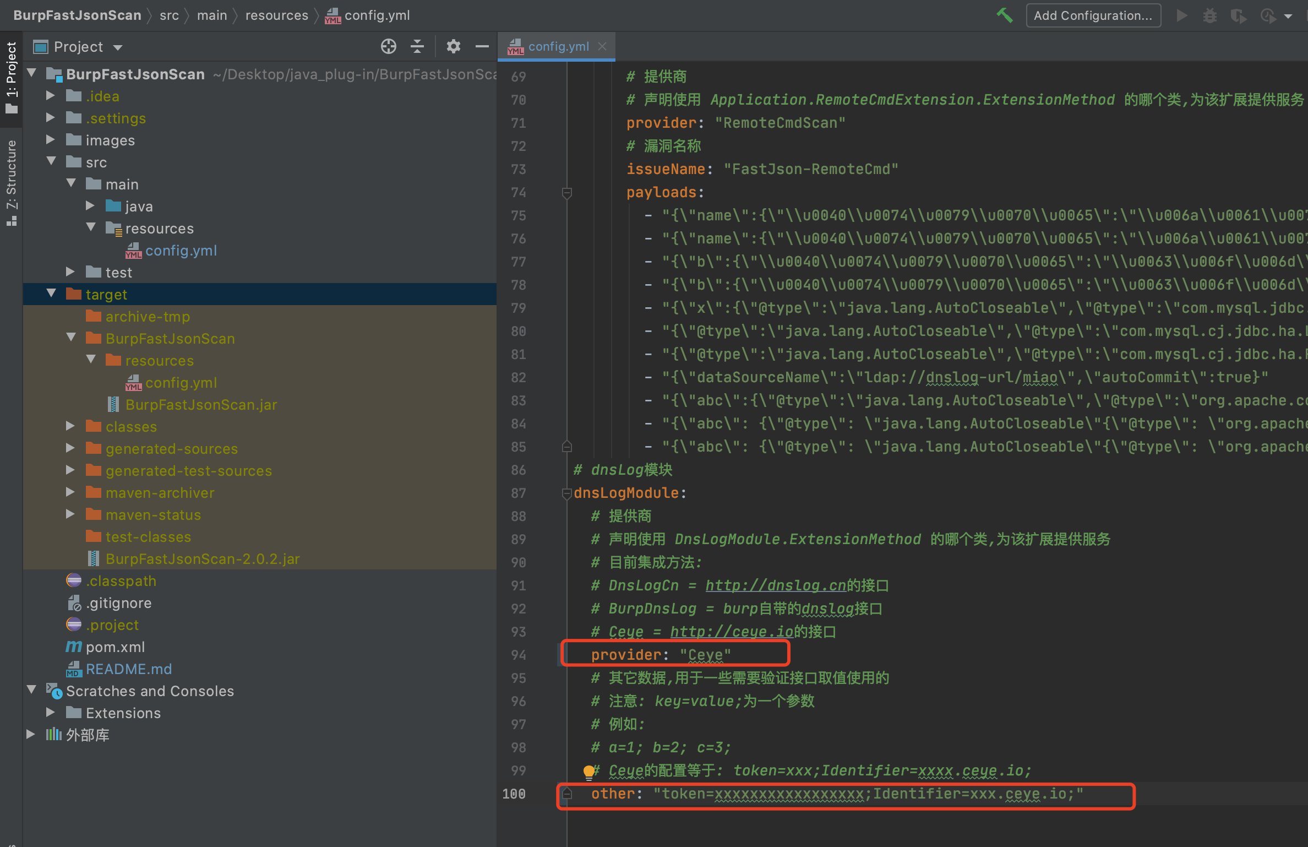Click the Collapse All icon in Project panel
This screenshot has width=1308, height=847.
tap(417, 47)
